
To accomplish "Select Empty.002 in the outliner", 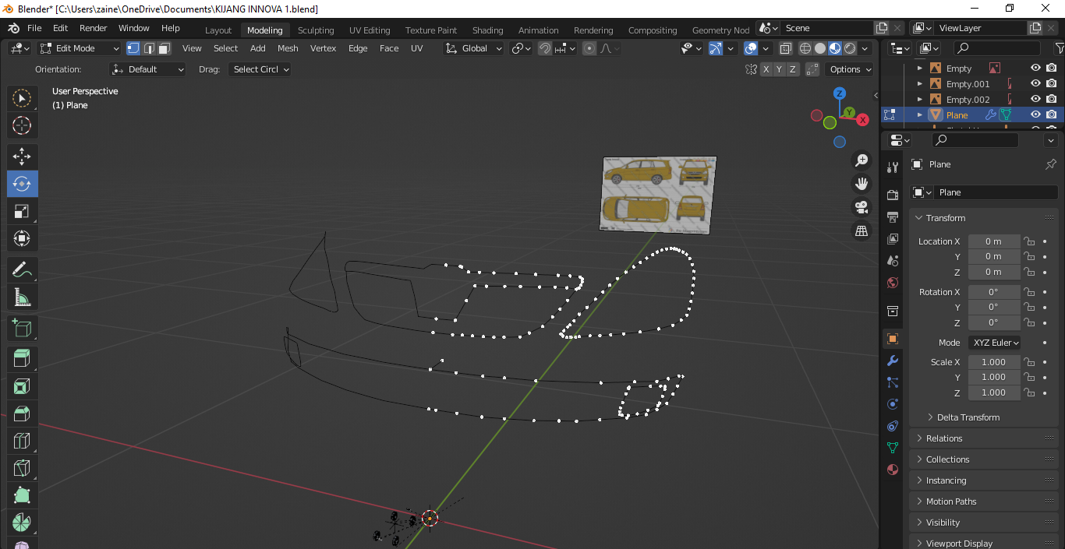I will (968, 100).
